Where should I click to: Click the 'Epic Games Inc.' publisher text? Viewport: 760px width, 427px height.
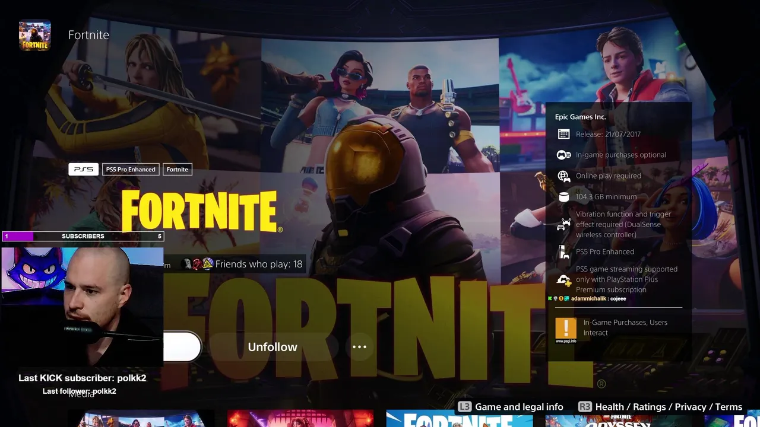pos(581,117)
